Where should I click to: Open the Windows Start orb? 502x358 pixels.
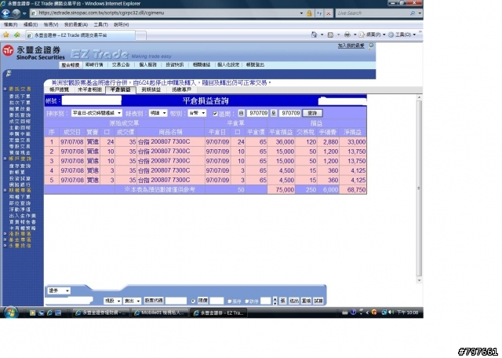pyautogui.click(x=10, y=312)
